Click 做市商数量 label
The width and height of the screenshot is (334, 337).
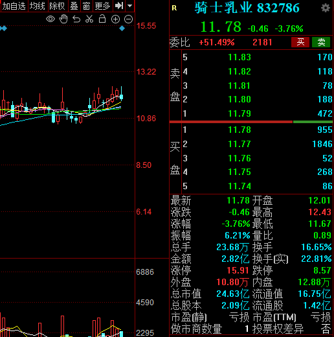click(196, 329)
